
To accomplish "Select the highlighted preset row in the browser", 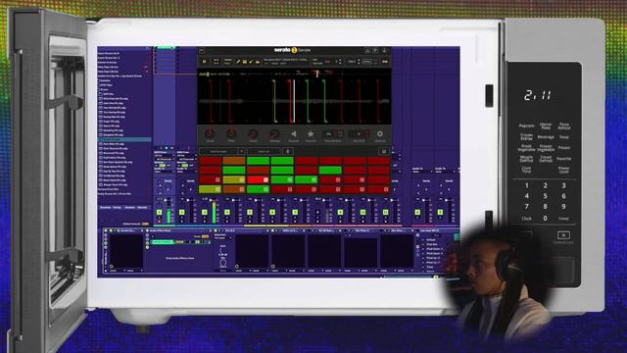I will 124,139.
